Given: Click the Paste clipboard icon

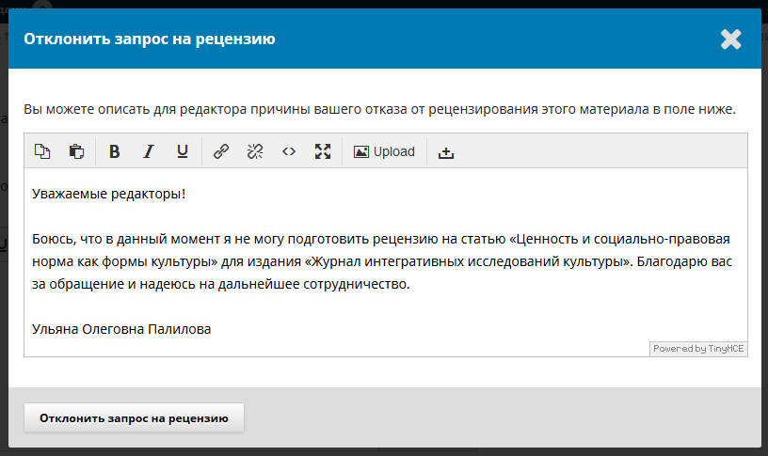Looking at the screenshot, I should [76, 151].
